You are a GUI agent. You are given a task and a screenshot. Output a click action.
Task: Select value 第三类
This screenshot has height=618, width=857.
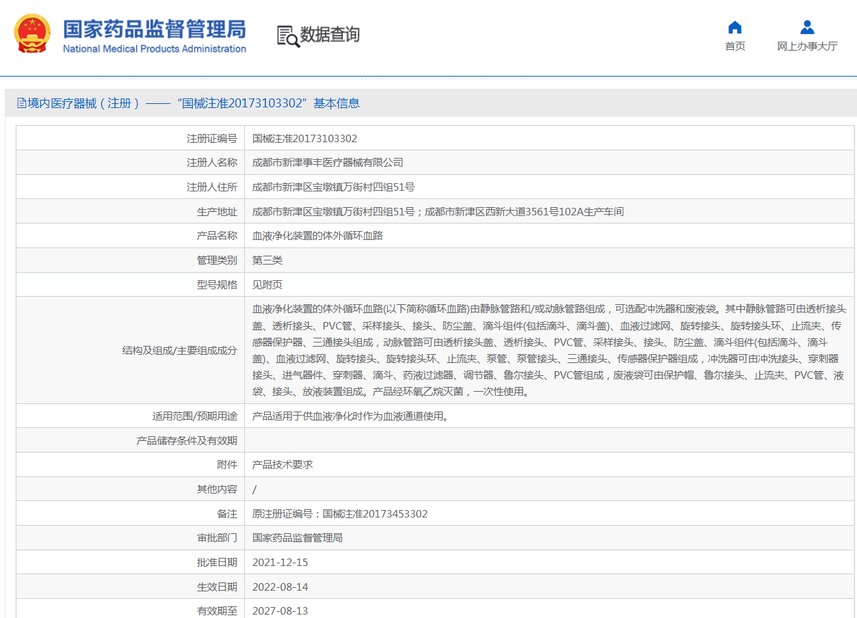point(267,260)
